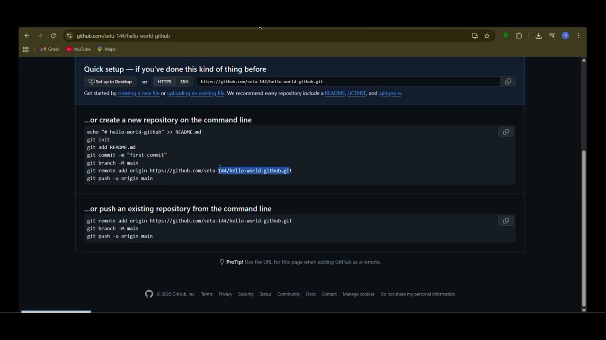Click the address bar URL text
Viewport: 606px width, 340px height.
(123, 36)
